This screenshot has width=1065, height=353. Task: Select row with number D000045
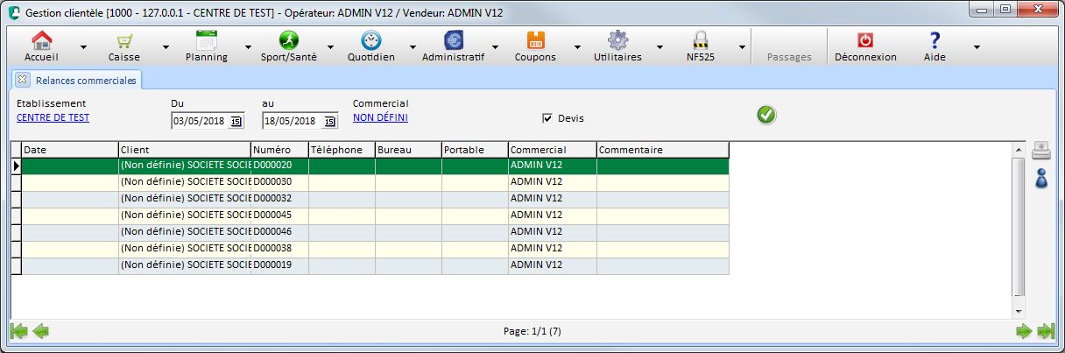point(375,215)
